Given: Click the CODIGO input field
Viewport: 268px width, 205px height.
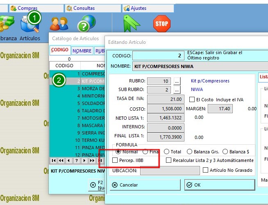Looking at the screenshot, I should 158,56.
